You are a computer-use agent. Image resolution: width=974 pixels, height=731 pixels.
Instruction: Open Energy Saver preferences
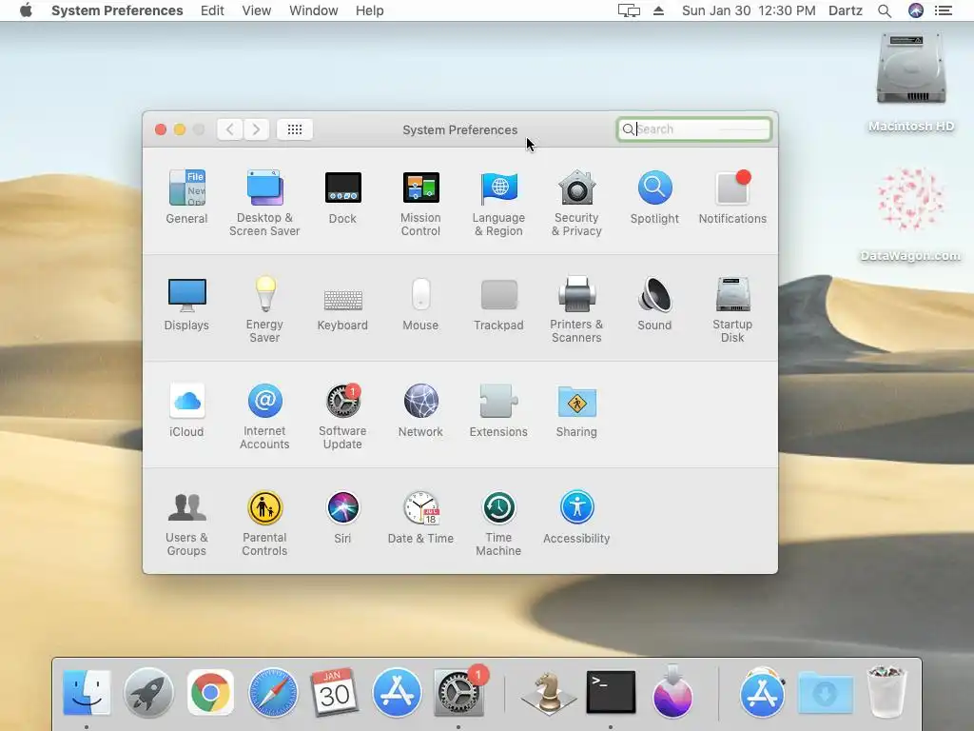click(264, 309)
